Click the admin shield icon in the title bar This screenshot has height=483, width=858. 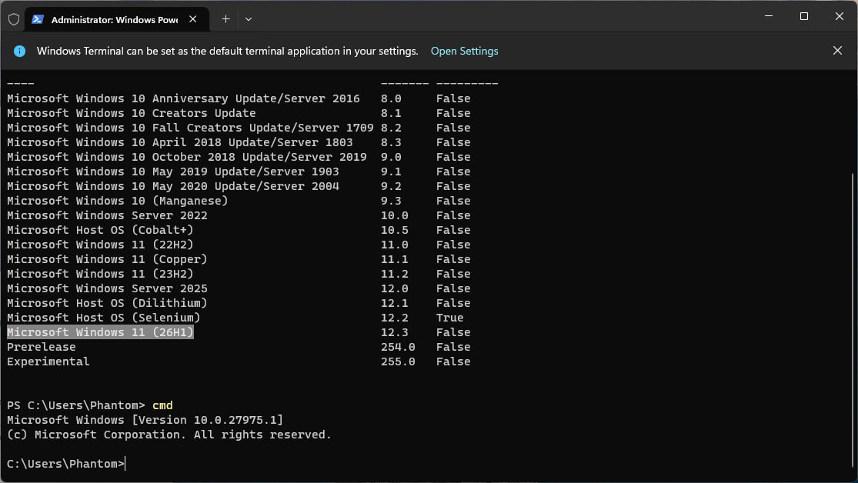tap(13, 18)
